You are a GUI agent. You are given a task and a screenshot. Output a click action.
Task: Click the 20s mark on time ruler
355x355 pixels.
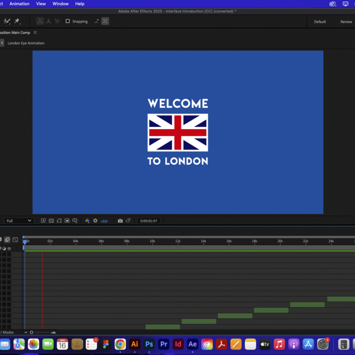point(280,241)
